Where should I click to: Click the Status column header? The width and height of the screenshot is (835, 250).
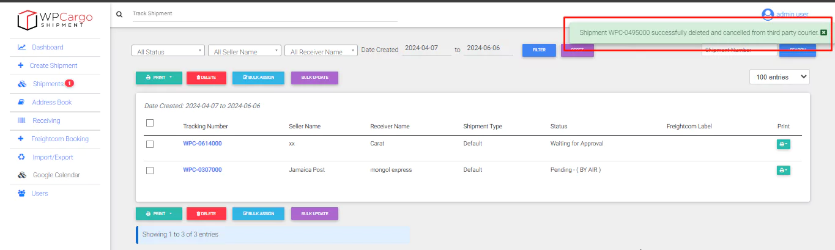(559, 127)
